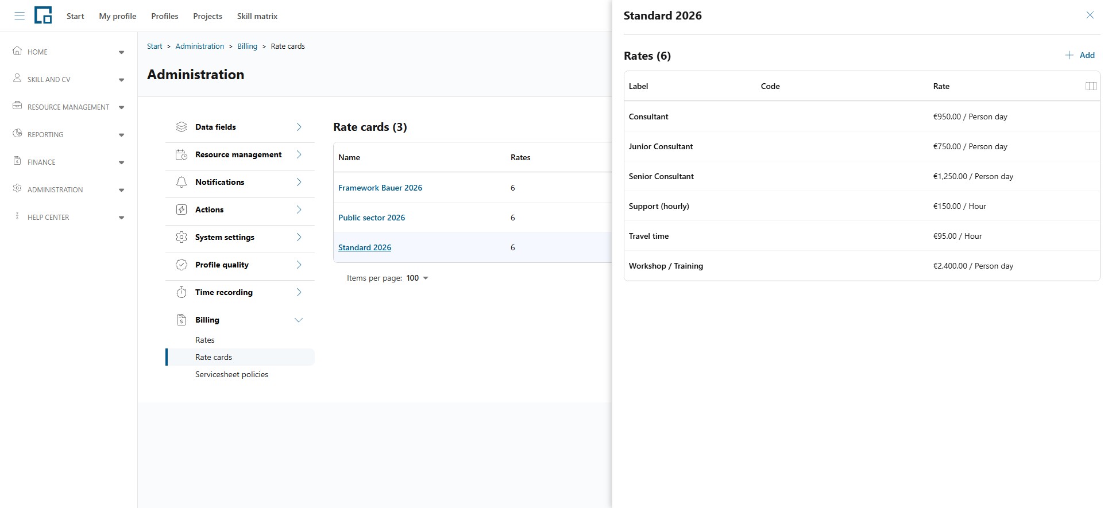1112x508 pixels.
Task: Select the Senior Consultant rate row
Action: click(862, 176)
